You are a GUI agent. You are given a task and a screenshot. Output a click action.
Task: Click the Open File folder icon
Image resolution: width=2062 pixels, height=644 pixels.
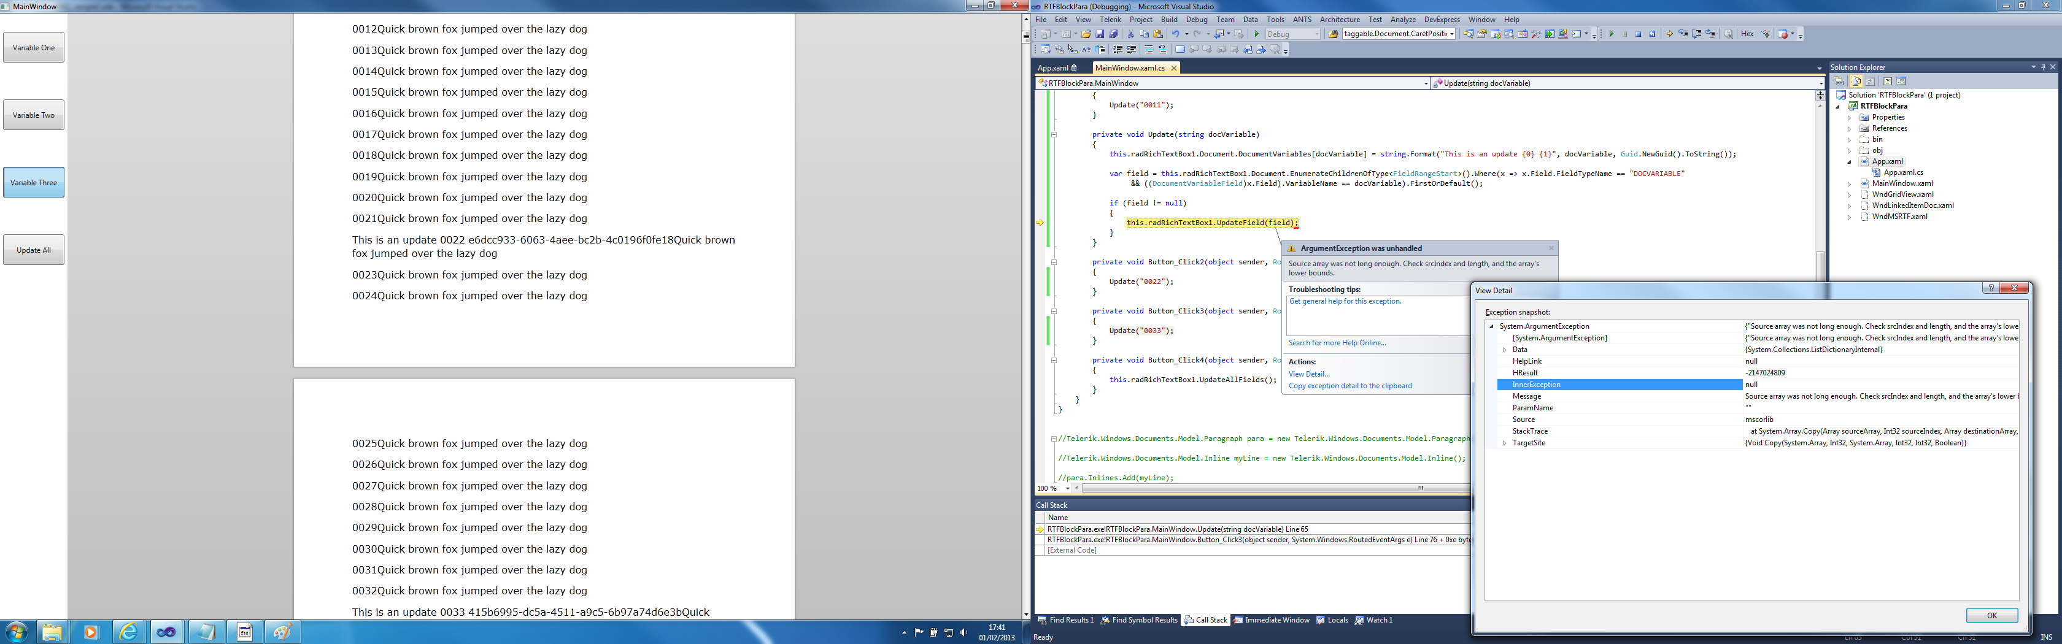click(x=1086, y=34)
